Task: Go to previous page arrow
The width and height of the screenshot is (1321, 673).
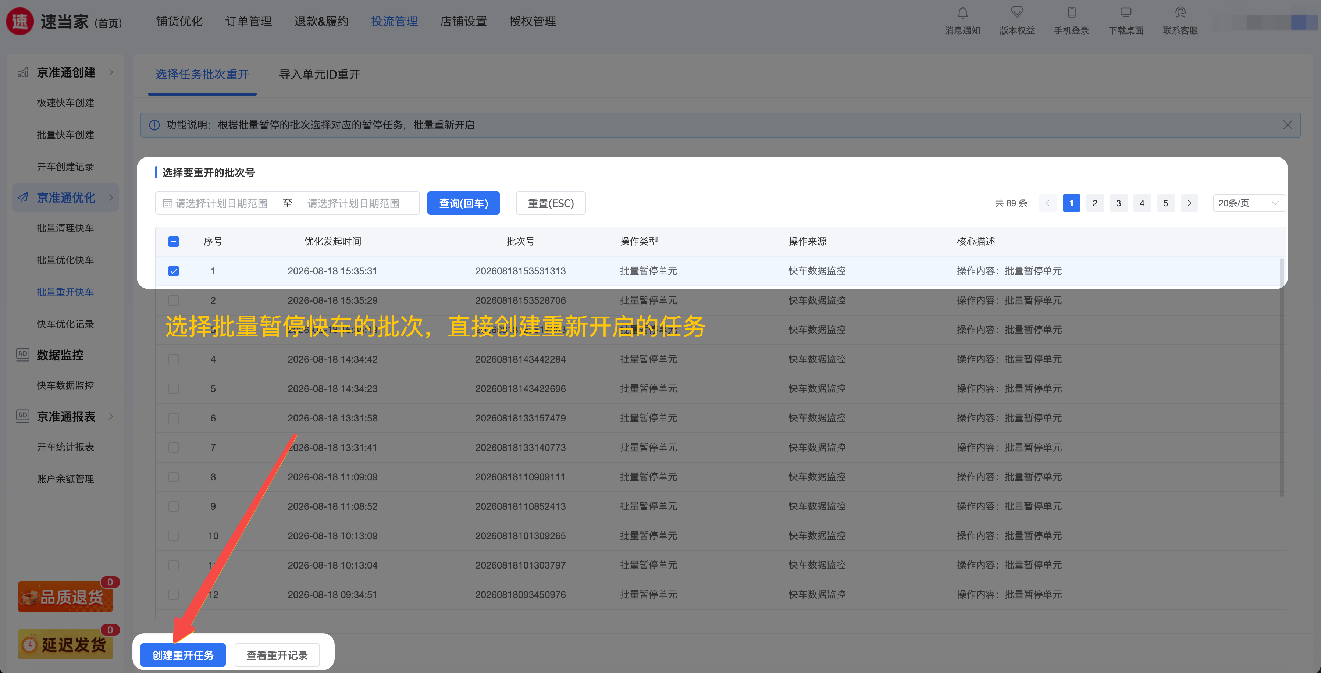Action: click(x=1048, y=203)
